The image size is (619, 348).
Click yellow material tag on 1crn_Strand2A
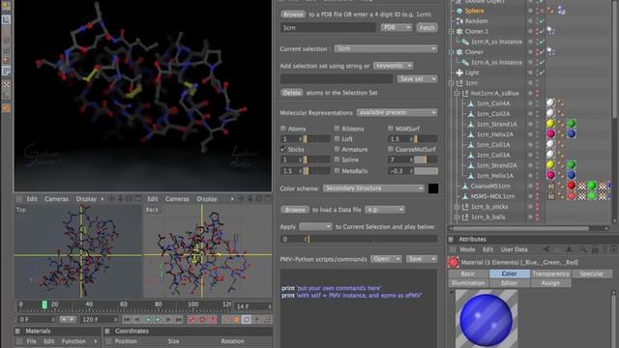point(550,165)
